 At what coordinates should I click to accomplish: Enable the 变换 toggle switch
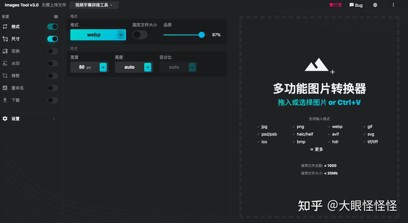tap(53, 51)
